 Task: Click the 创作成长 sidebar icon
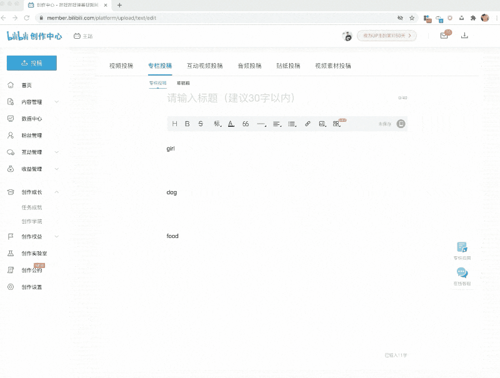click(11, 192)
